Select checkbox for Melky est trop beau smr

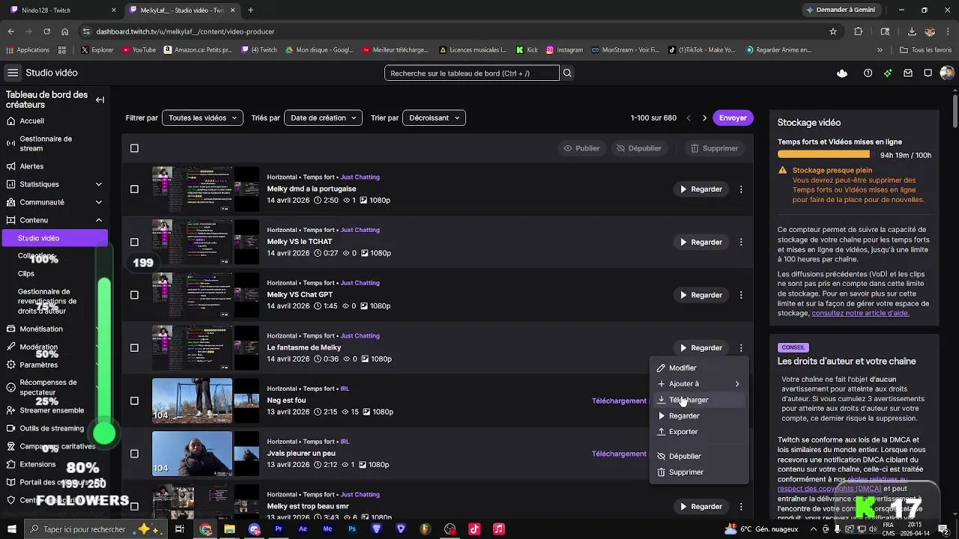(x=134, y=506)
